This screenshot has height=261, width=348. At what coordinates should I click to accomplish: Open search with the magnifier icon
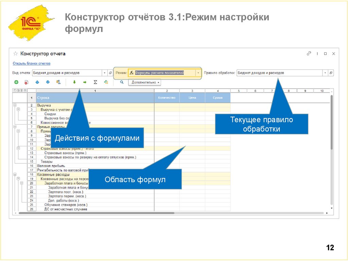tap(122, 82)
